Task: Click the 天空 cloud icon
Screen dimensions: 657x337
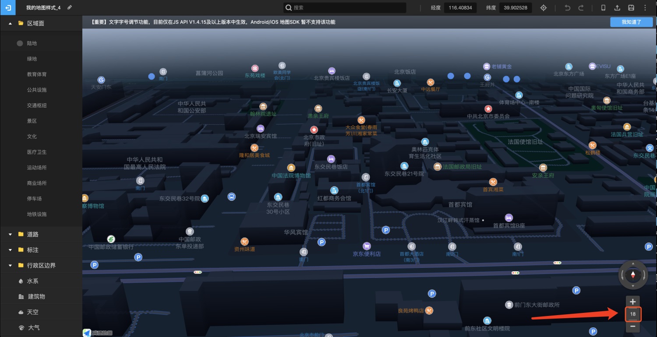Action: tap(21, 312)
